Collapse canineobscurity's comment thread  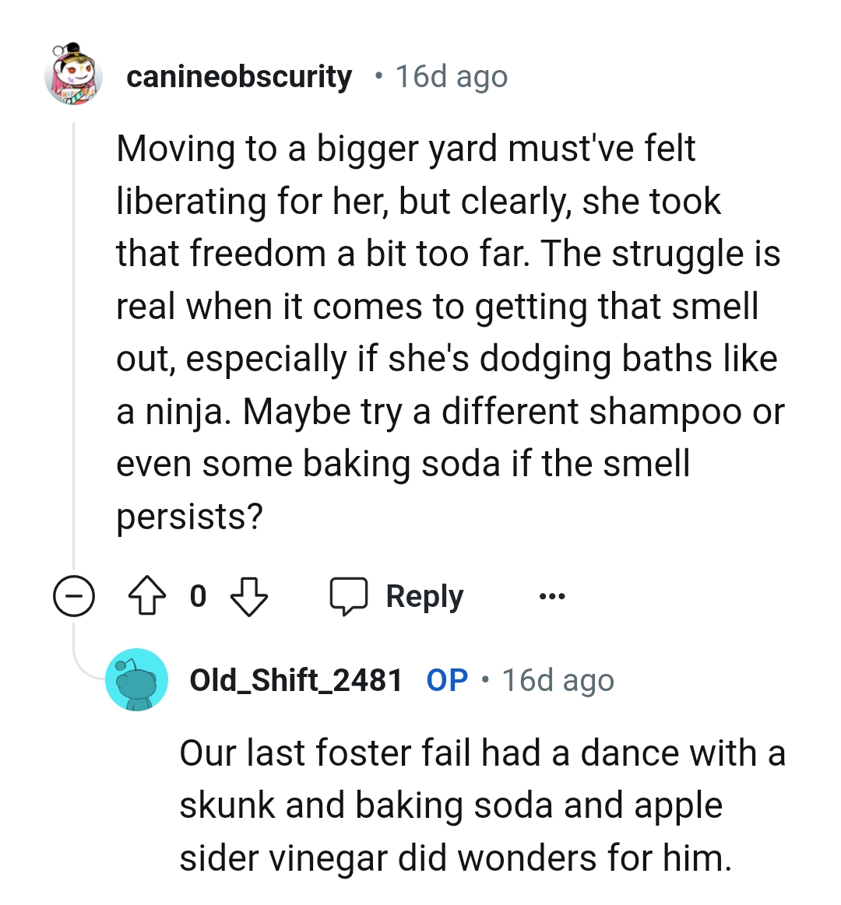coord(74,597)
